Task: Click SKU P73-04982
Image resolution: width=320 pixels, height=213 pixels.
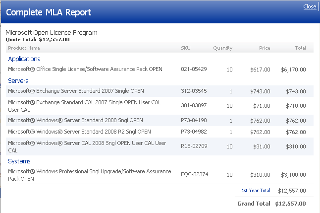Action: tap(194, 132)
